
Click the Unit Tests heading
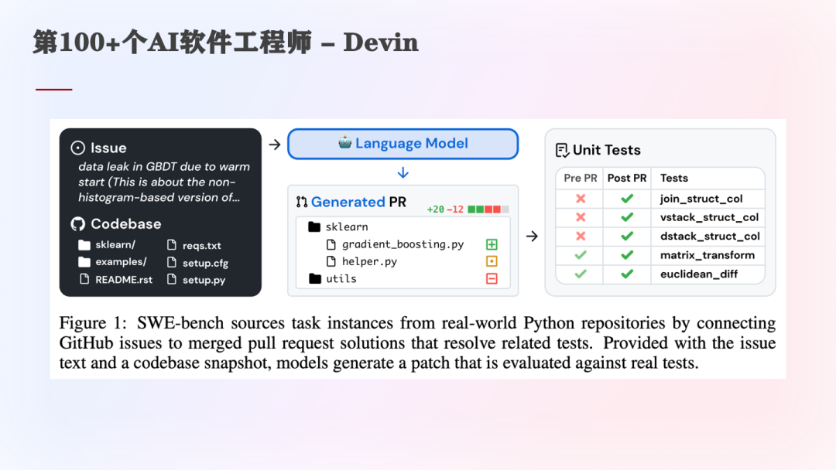[x=607, y=150]
